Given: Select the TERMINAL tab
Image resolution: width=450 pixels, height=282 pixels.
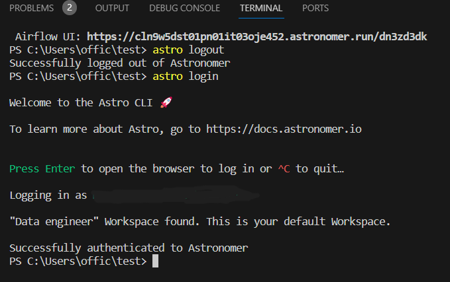Looking at the screenshot, I should click(261, 8).
